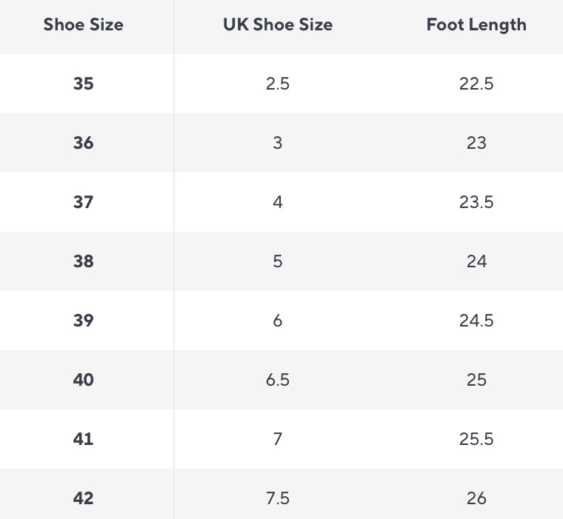
Task: Select shoe size 40 cell
Action: click(x=84, y=380)
